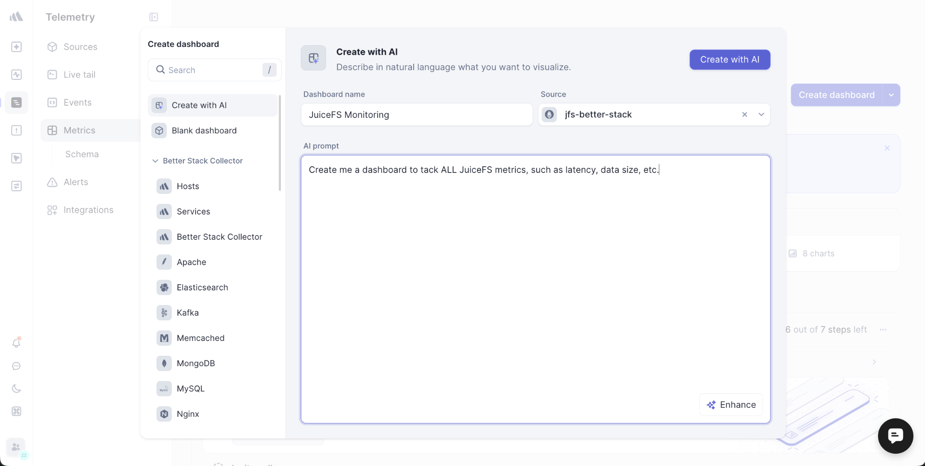Screen dimensions: 925x466
Task: Dismiss the background banner card
Action: [887, 148]
